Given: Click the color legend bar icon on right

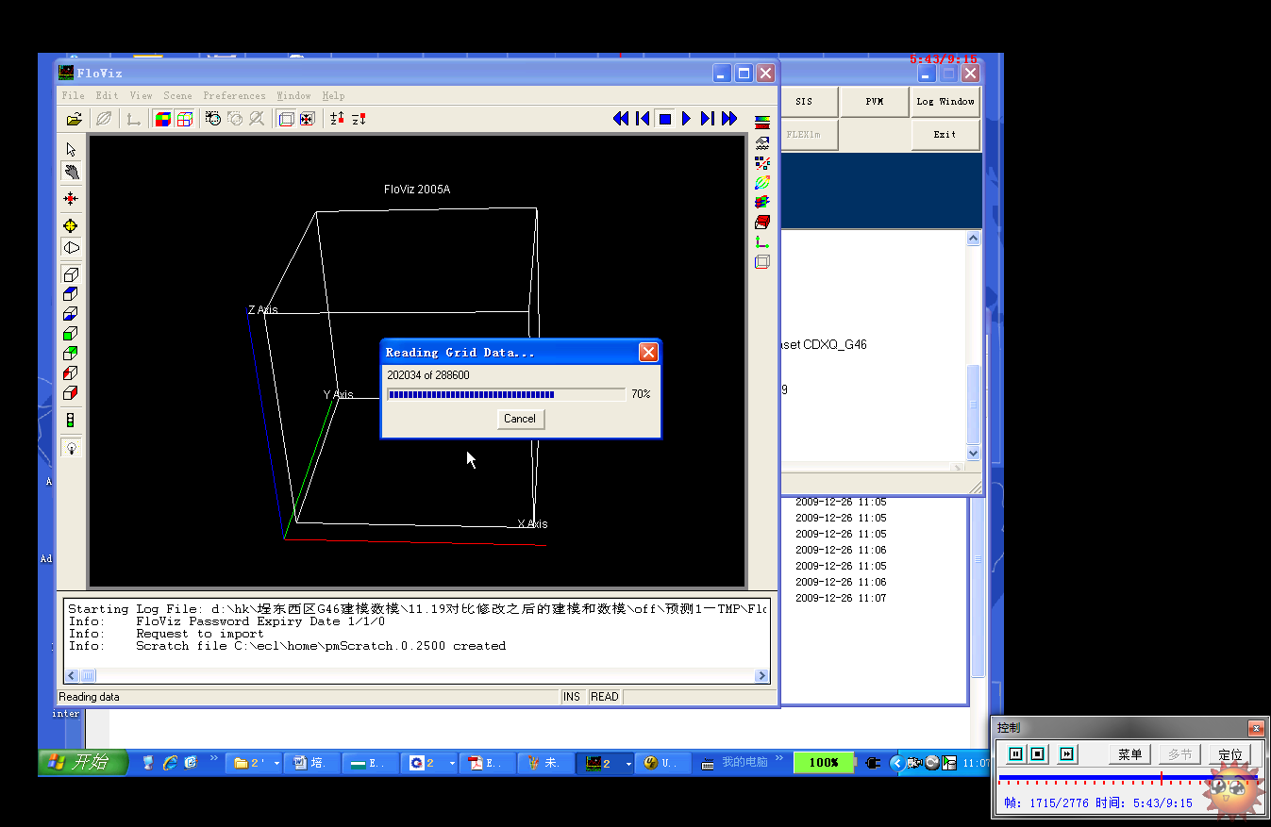Looking at the screenshot, I should pos(762,123).
